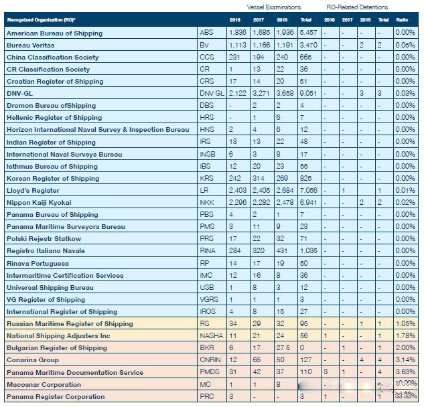Click 'Panama Register Corporation' text
The image size is (424, 407).
(56, 397)
